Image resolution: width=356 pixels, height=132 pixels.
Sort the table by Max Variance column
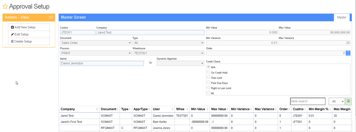click(265, 109)
